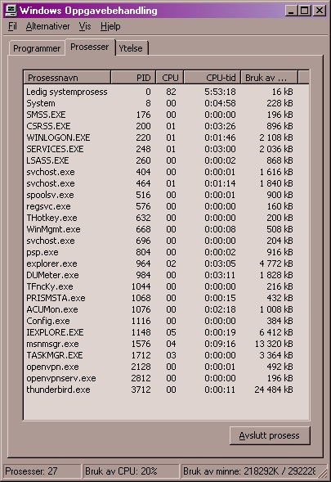
Task: Click the Prosesser: 27 status panel
Action: click(42, 471)
